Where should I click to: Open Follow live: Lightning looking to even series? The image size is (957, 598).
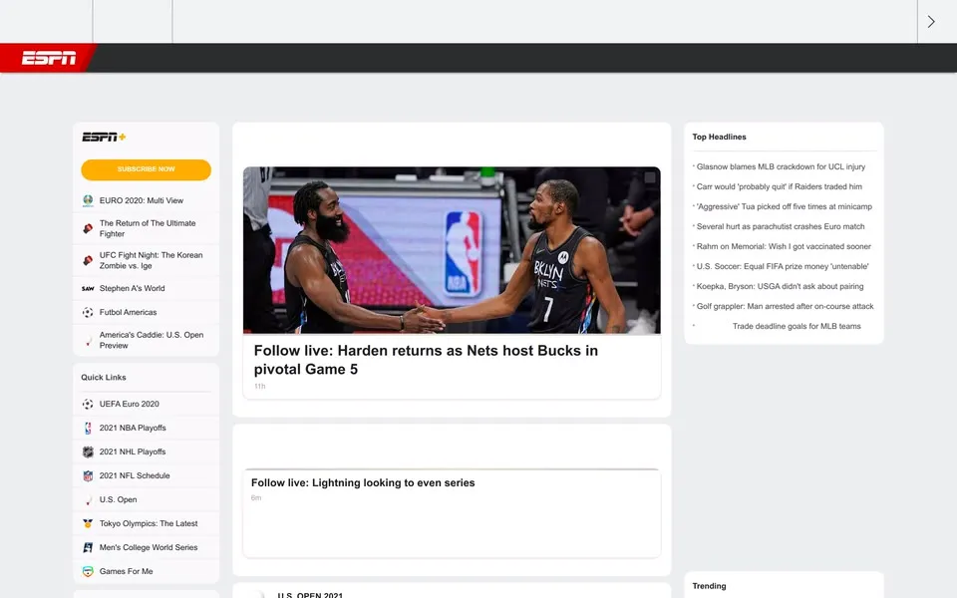pyautogui.click(x=363, y=482)
